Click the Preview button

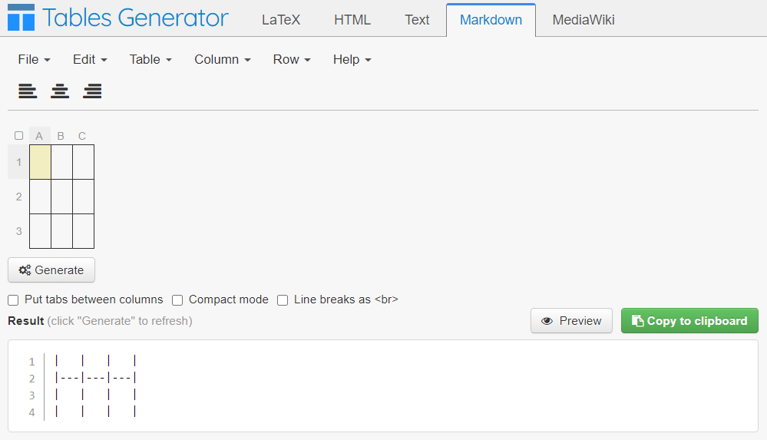(x=571, y=321)
